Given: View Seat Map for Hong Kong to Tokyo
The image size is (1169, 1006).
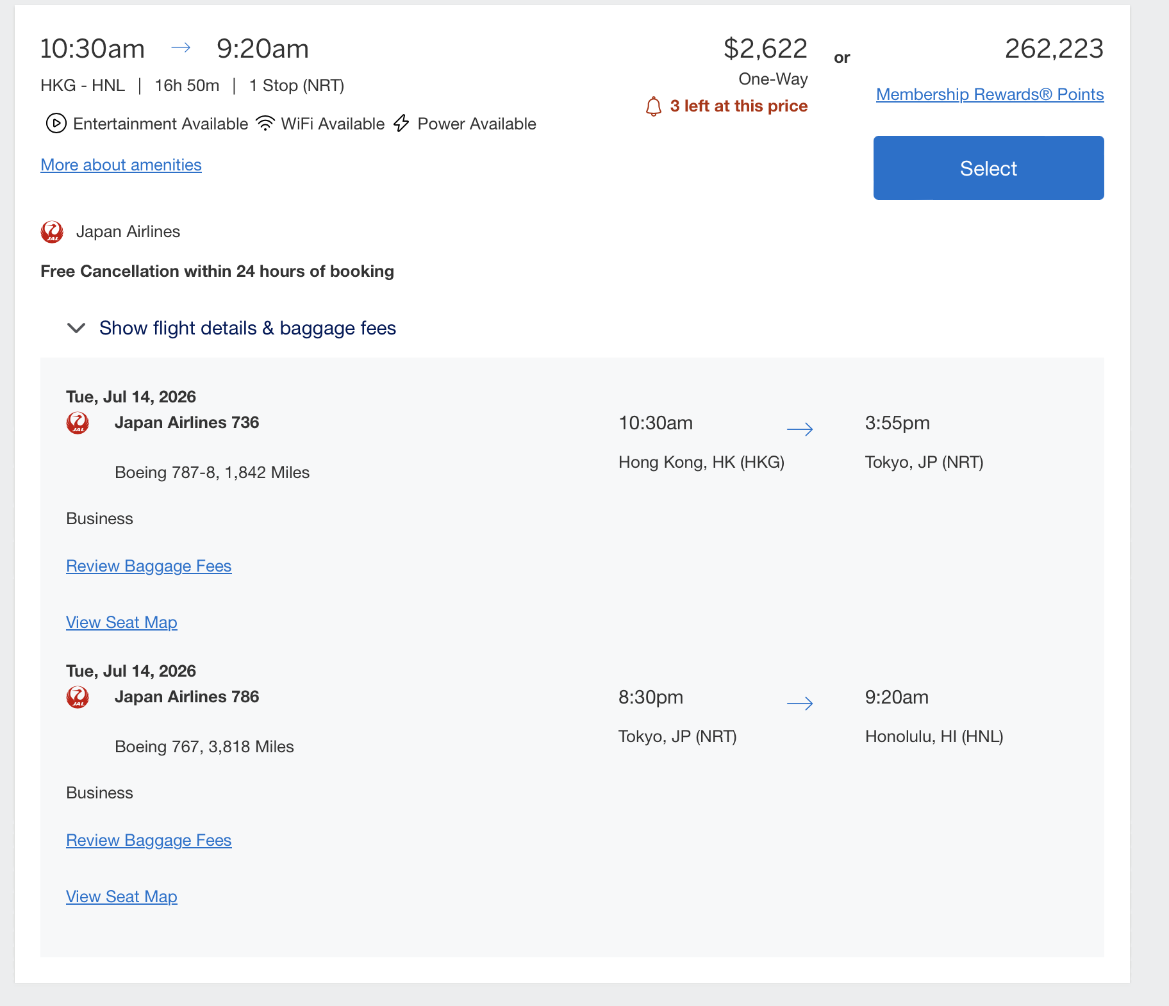Looking at the screenshot, I should point(122,622).
